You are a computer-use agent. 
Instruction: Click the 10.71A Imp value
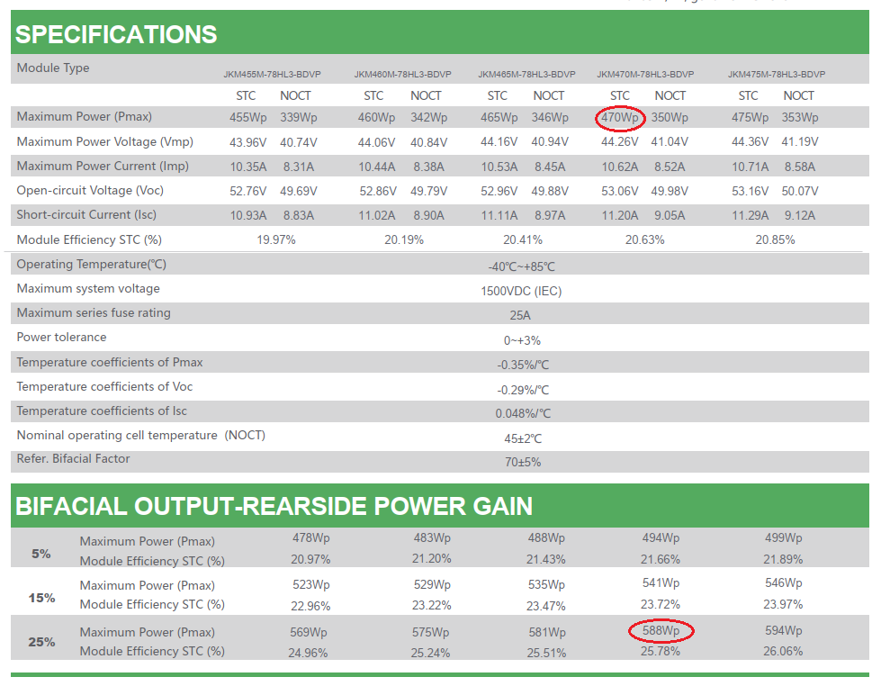751,167
